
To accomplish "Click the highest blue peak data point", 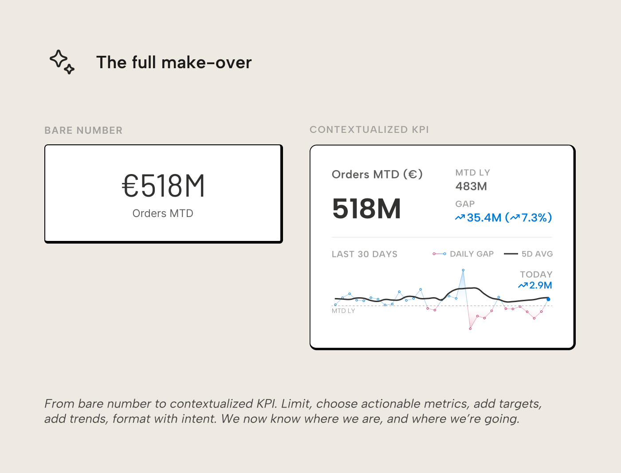I will coord(463,270).
